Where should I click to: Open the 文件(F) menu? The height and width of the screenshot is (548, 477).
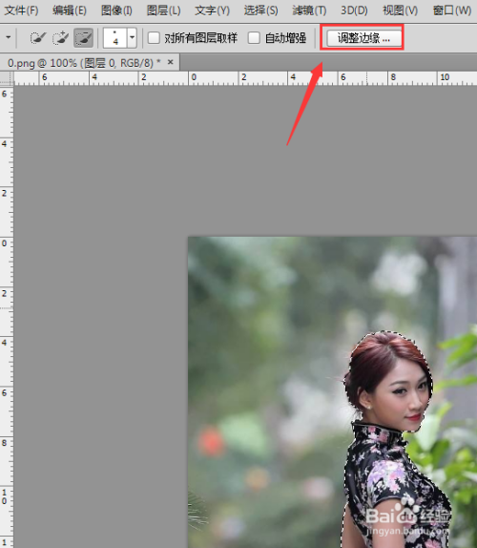21,11
